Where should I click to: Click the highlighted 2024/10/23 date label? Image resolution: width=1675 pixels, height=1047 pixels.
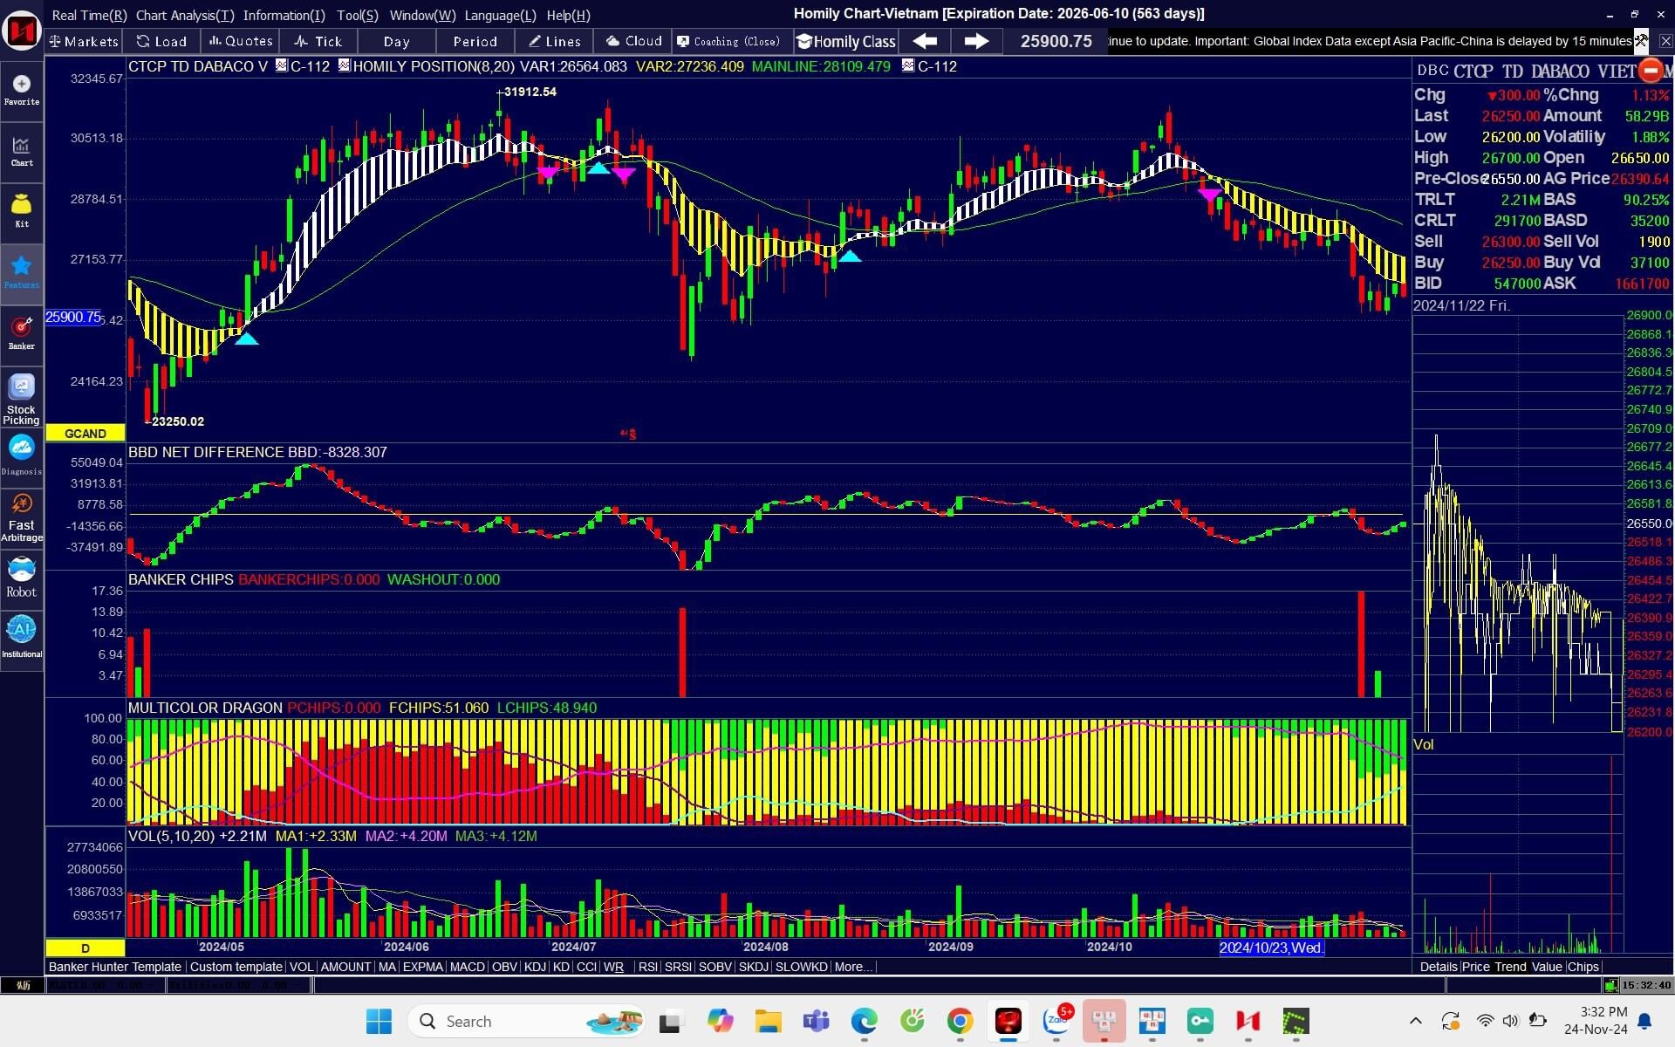click(1271, 948)
